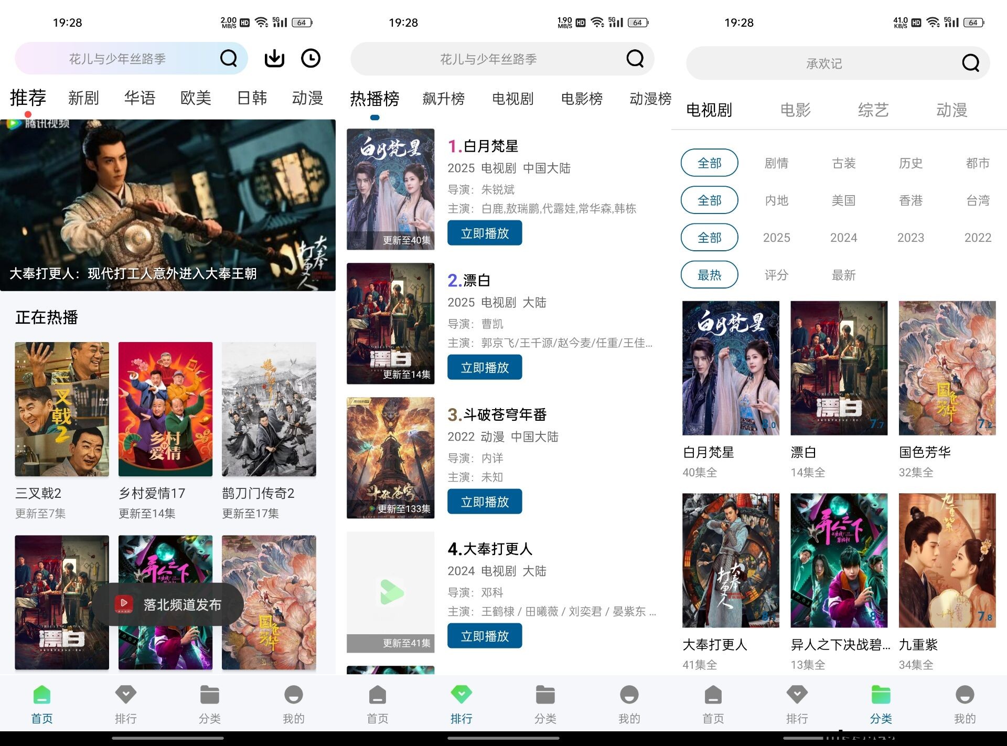Select 最热 sort option
Viewport: 1007px width, 746px height.
(x=710, y=275)
